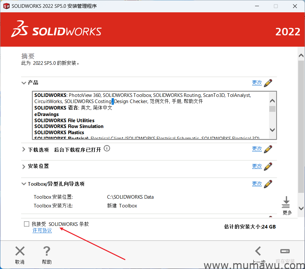Collapse the 产品 section
305x269 pixels.
coord(24,83)
